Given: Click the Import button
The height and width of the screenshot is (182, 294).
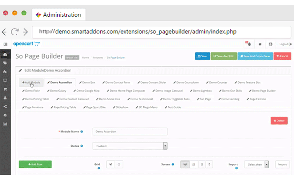Looking at the screenshot, I should (283, 164).
